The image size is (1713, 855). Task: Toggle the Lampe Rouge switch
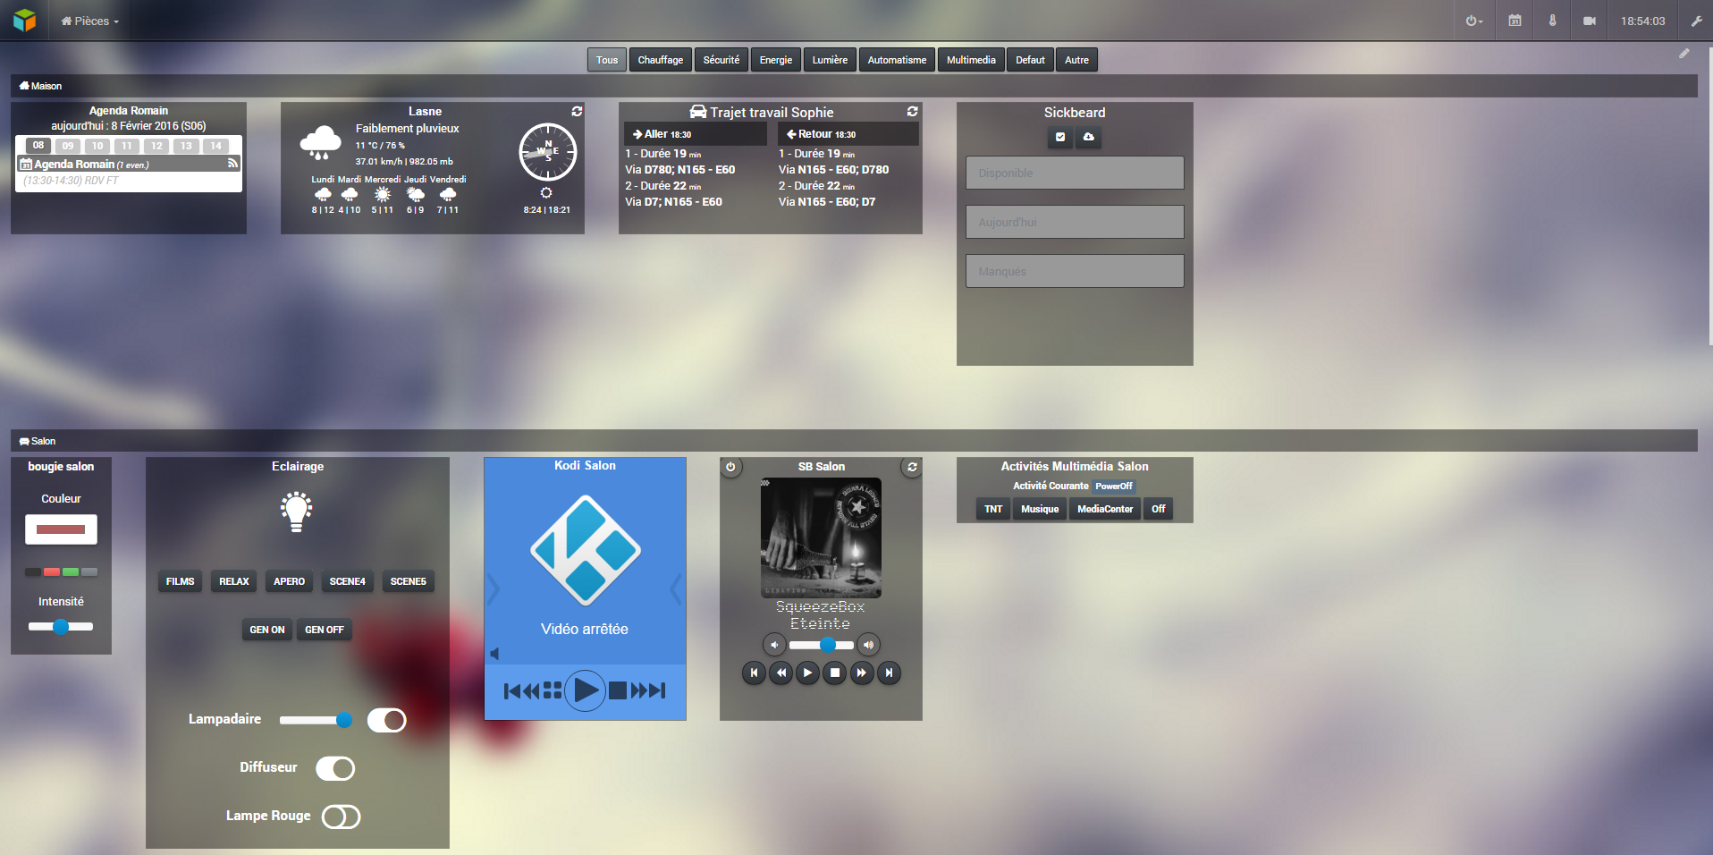click(x=341, y=817)
